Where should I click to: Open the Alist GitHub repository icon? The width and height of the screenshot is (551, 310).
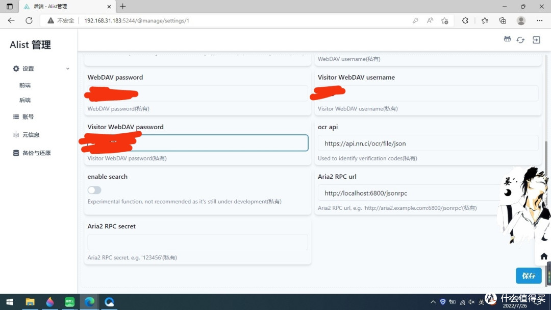(x=507, y=39)
